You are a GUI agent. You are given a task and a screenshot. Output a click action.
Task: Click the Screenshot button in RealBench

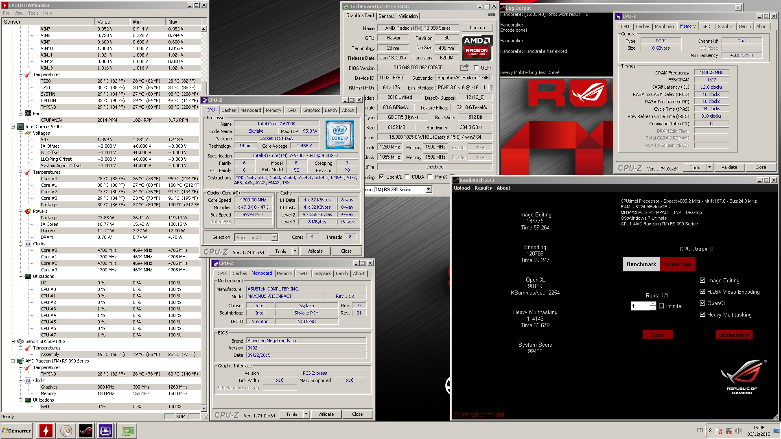[735, 335]
